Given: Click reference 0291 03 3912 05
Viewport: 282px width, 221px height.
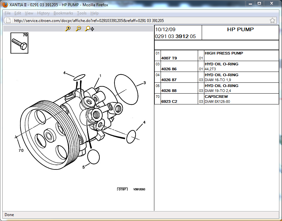Looking at the screenshot, I should click(175, 36).
